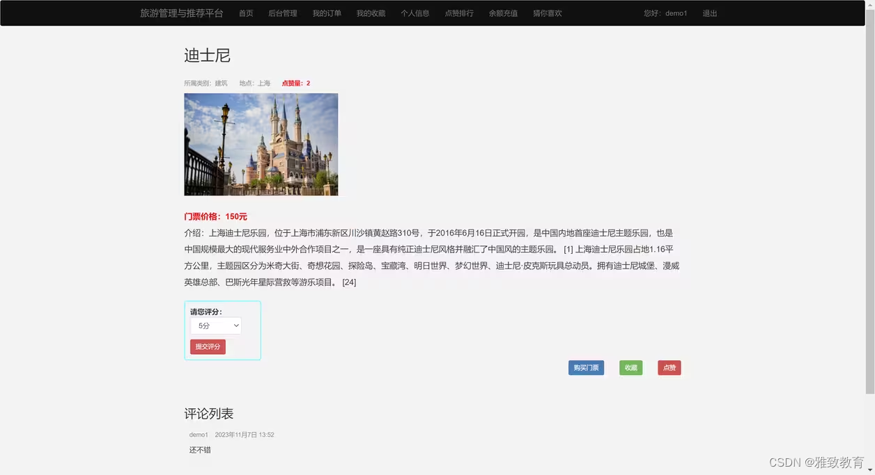The image size is (875, 475).
Task: Go to 首页 in the navbar
Action: click(246, 13)
